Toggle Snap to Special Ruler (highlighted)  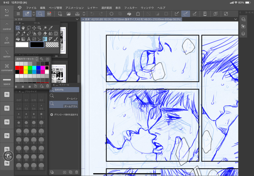(x=186, y=14)
